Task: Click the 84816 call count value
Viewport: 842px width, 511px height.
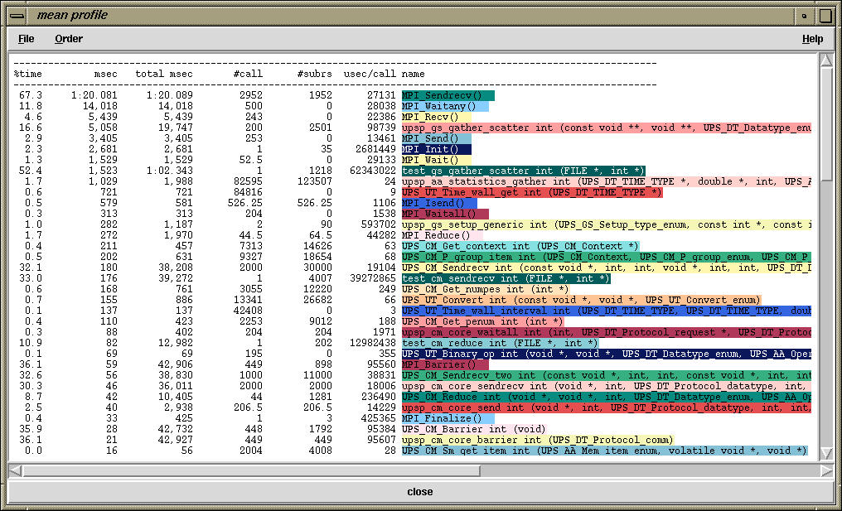Action: [248, 192]
